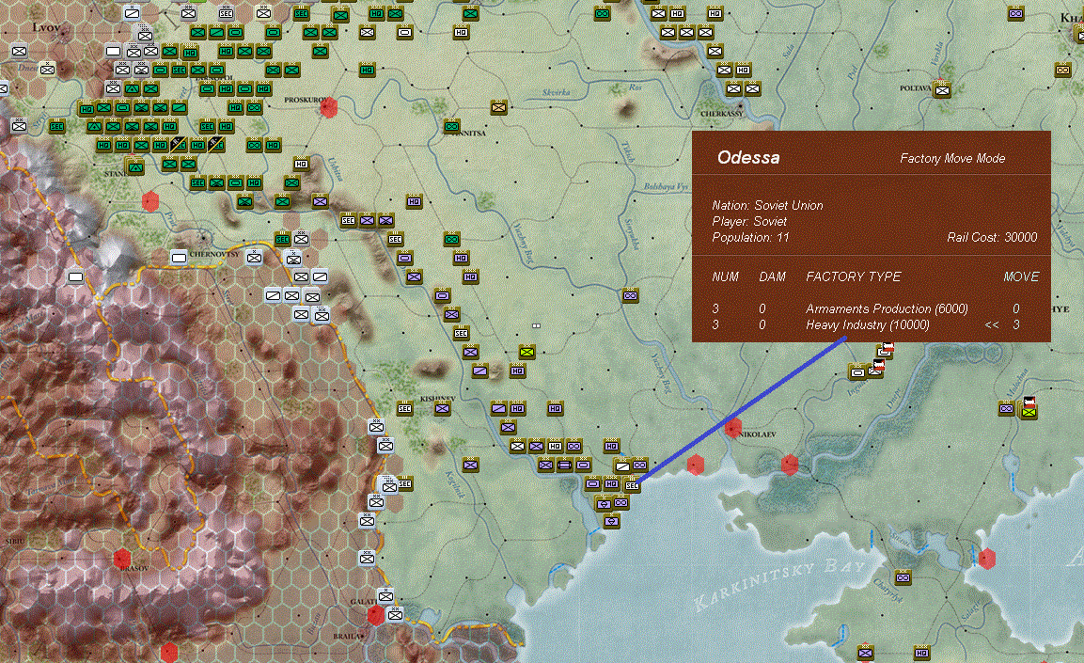Select the Heavy Industry (10000) factory row
The image size is (1084, 663).
click(875, 325)
